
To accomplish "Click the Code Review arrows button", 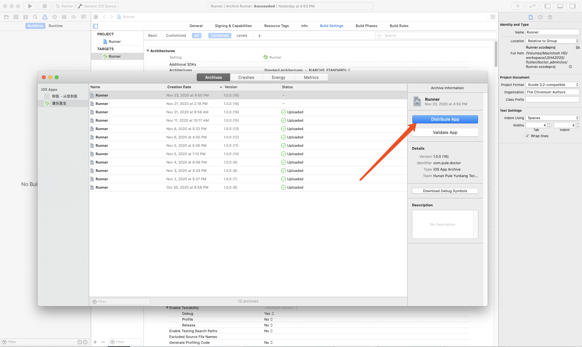I will click(x=532, y=6).
